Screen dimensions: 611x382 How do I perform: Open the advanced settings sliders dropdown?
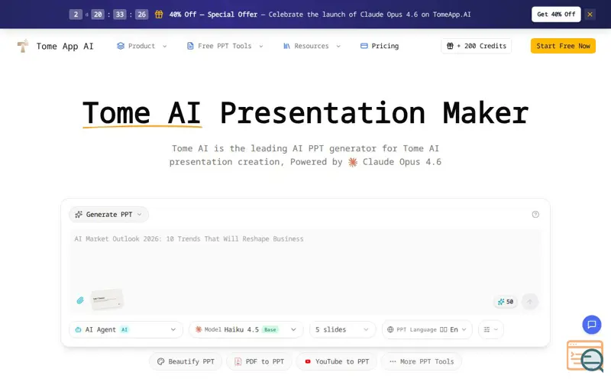pyautogui.click(x=490, y=330)
